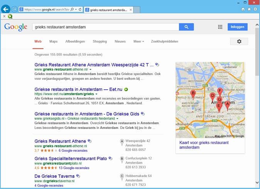Click badge icon beside Grieks Specialiteitenrestaurant Plato

click(110, 158)
